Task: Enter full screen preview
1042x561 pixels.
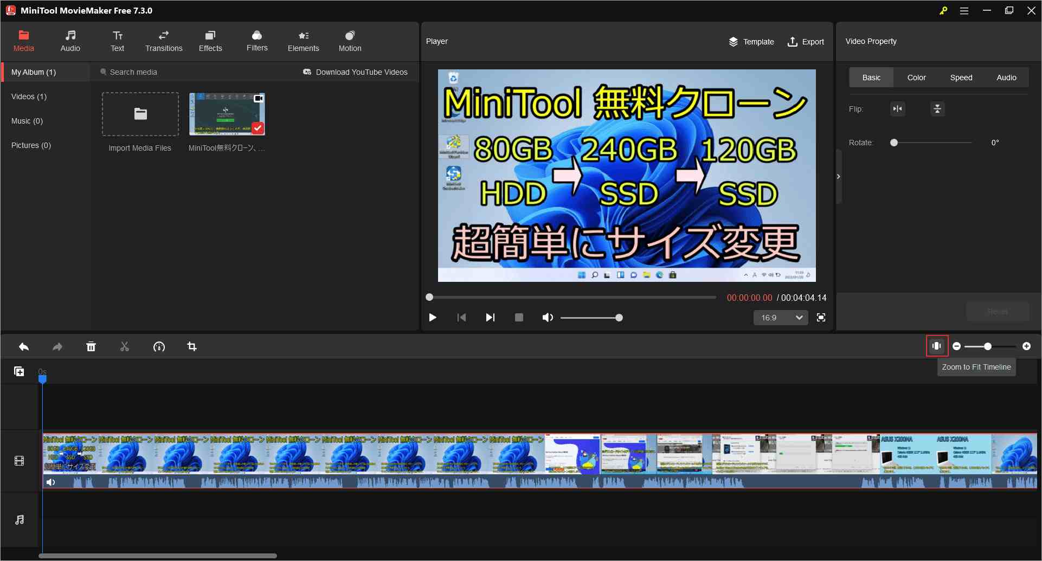Action: tap(821, 318)
